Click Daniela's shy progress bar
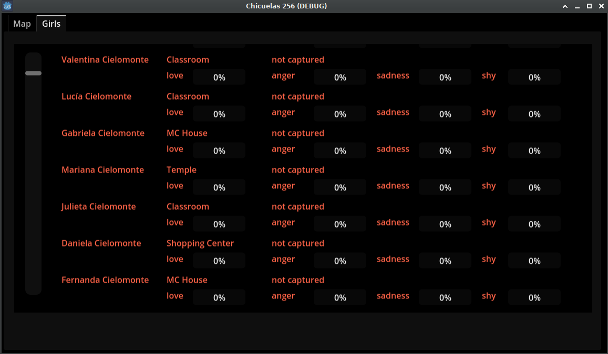This screenshot has height=354, width=608. point(534,261)
